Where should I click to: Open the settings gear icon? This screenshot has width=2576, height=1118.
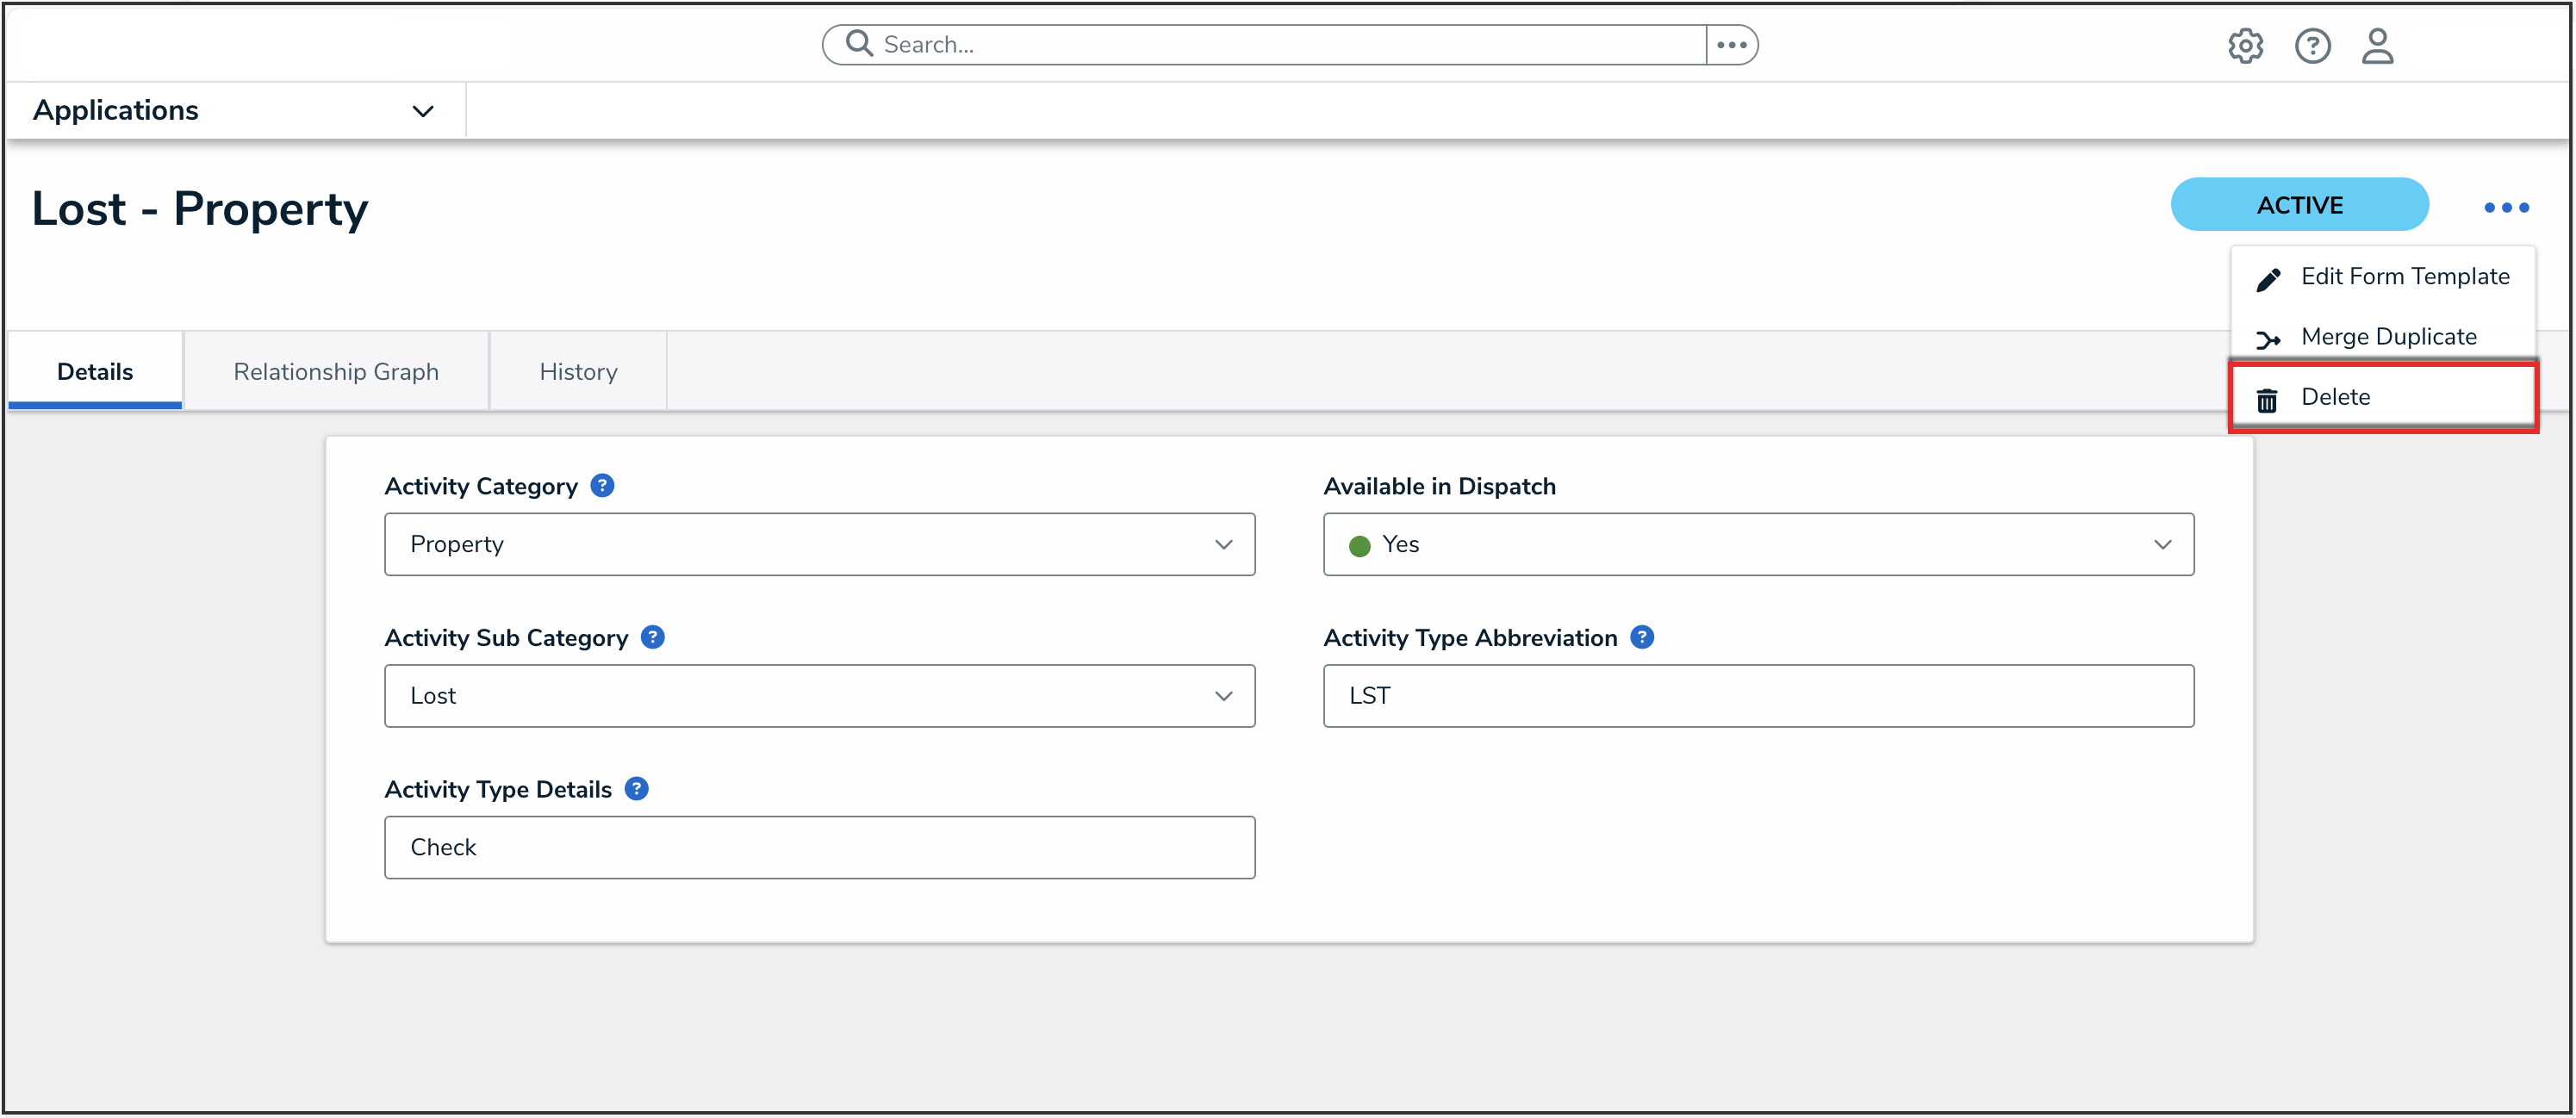(x=2245, y=46)
